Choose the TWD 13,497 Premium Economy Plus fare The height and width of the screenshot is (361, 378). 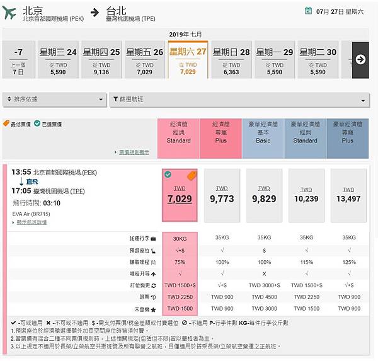[348, 195]
